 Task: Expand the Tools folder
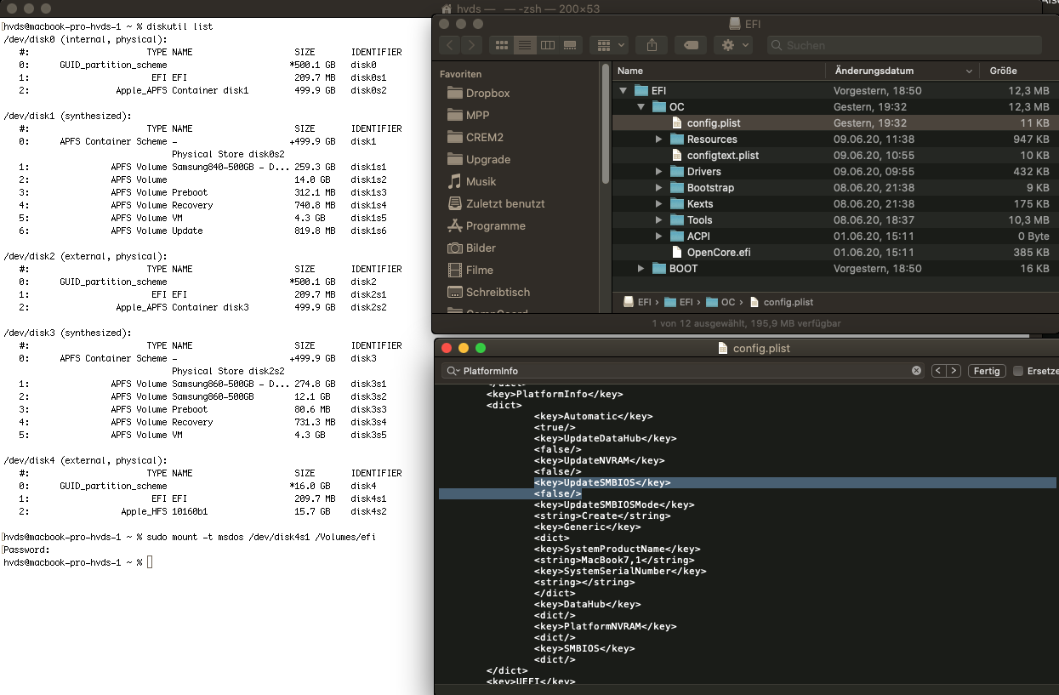(x=658, y=220)
